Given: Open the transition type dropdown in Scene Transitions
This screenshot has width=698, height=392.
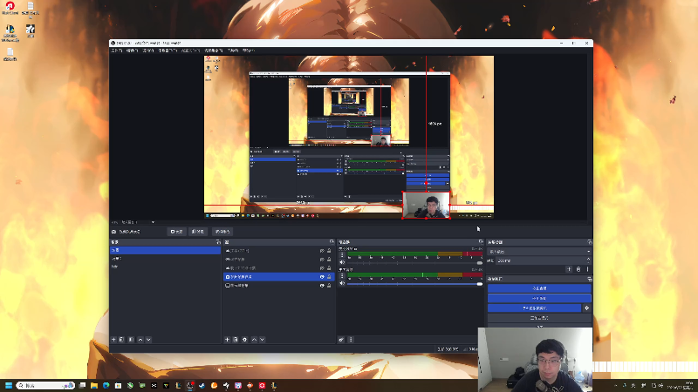Looking at the screenshot, I should [539, 252].
